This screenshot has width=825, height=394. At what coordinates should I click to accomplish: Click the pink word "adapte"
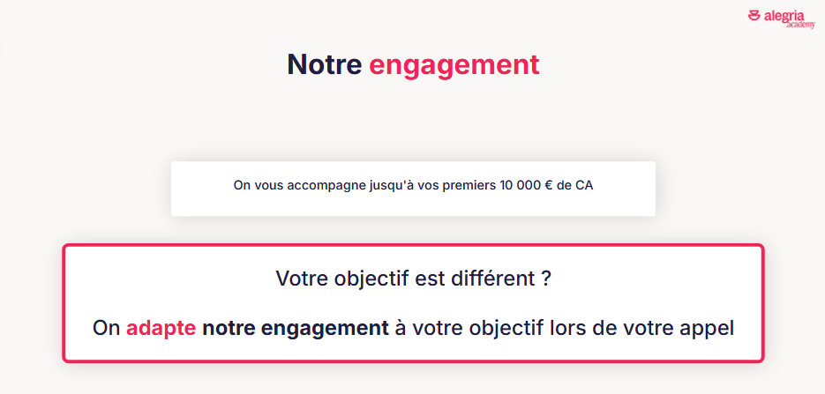click(161, 328)
